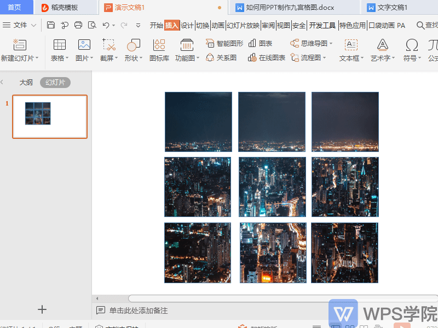
Task: Open Print Preview icon
Action: pyautogui.click(x=92, y=25)
